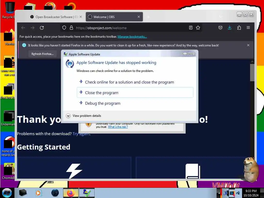Open the tracking protection shield icon
The height and width of the screenshot is (198, 264).
64,28
